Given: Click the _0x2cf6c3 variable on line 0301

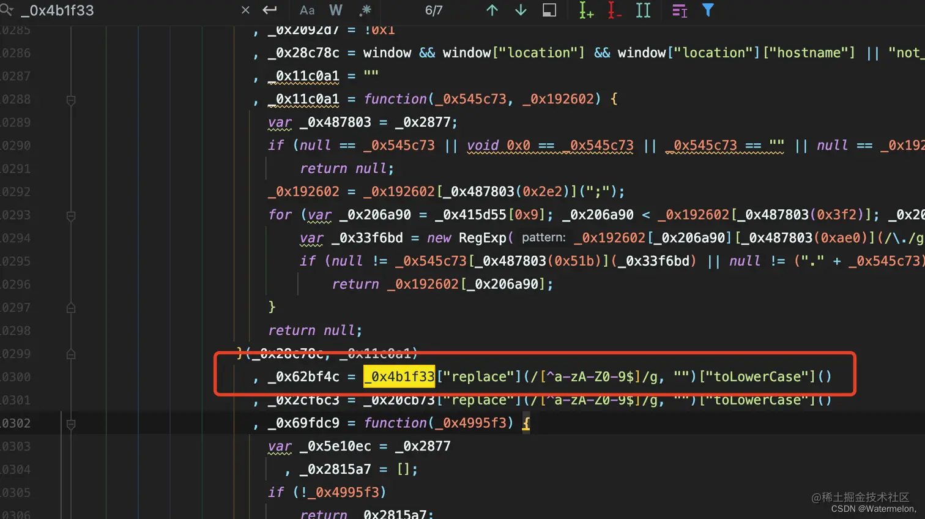Looking at the screenshot, I should point(303,400).
